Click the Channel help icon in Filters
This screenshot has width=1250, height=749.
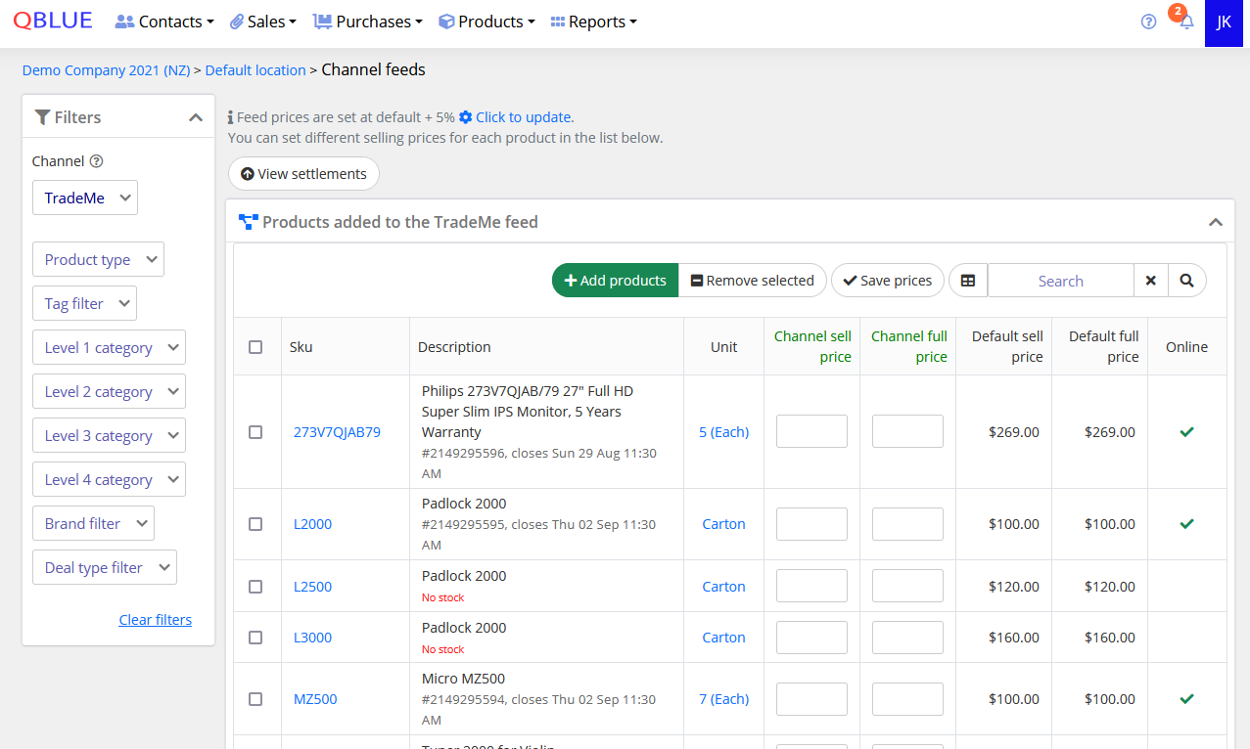coord(96,161)
